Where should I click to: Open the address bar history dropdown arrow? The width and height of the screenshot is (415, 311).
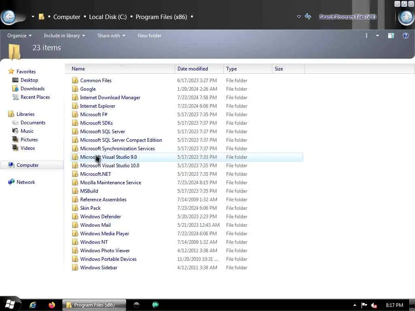click(299, 17)
